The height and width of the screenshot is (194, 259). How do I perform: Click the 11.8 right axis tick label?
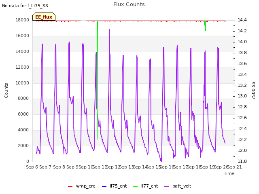pyautogui.click(x=242, y=161)
